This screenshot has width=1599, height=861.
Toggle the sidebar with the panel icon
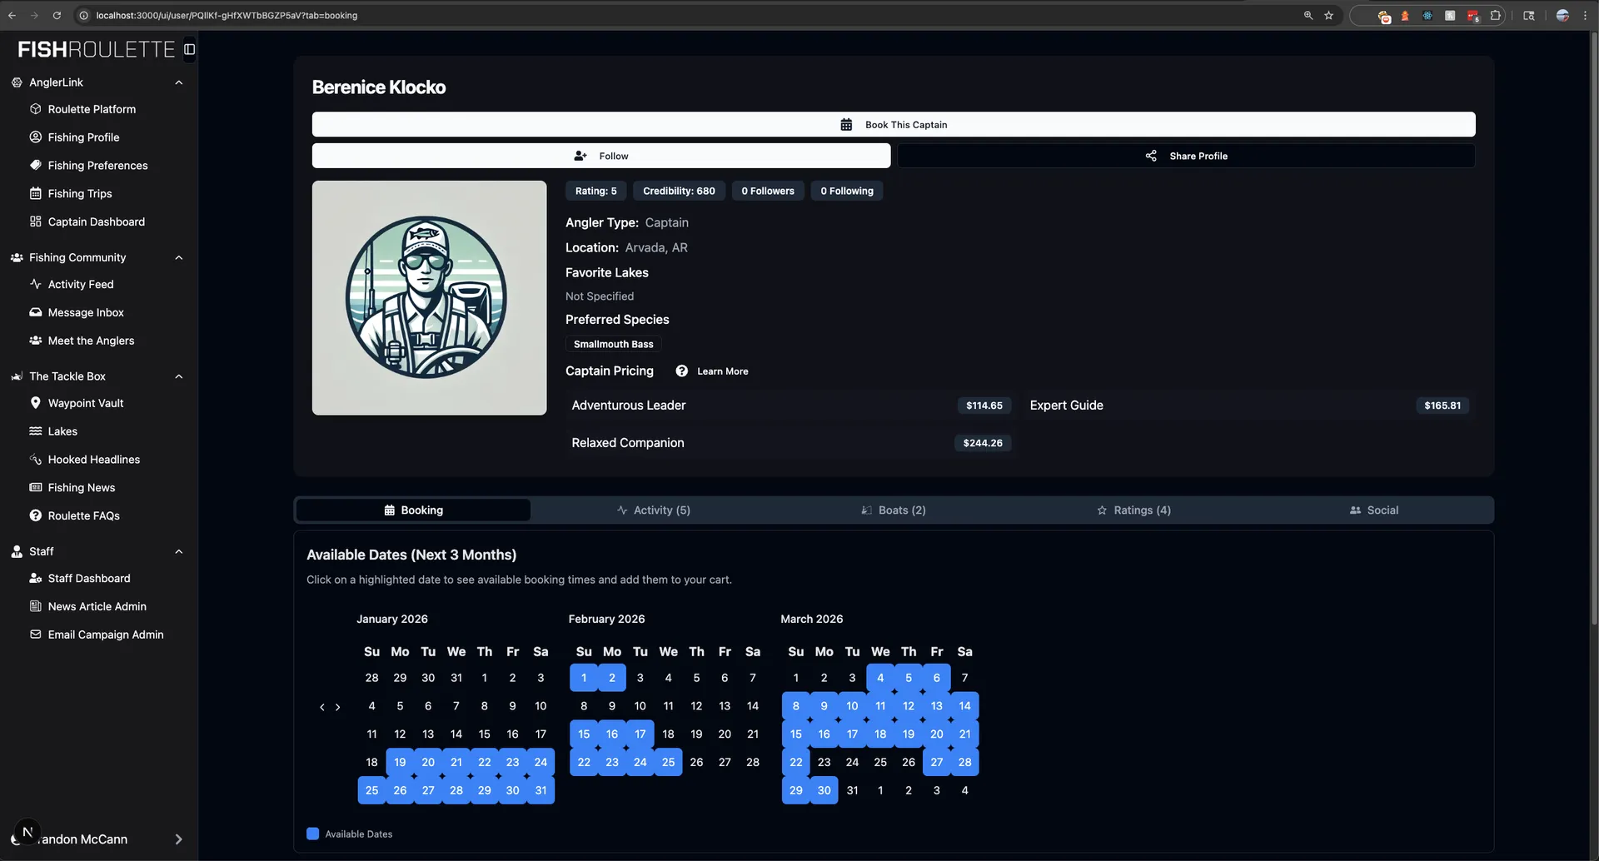coord(189,49)
